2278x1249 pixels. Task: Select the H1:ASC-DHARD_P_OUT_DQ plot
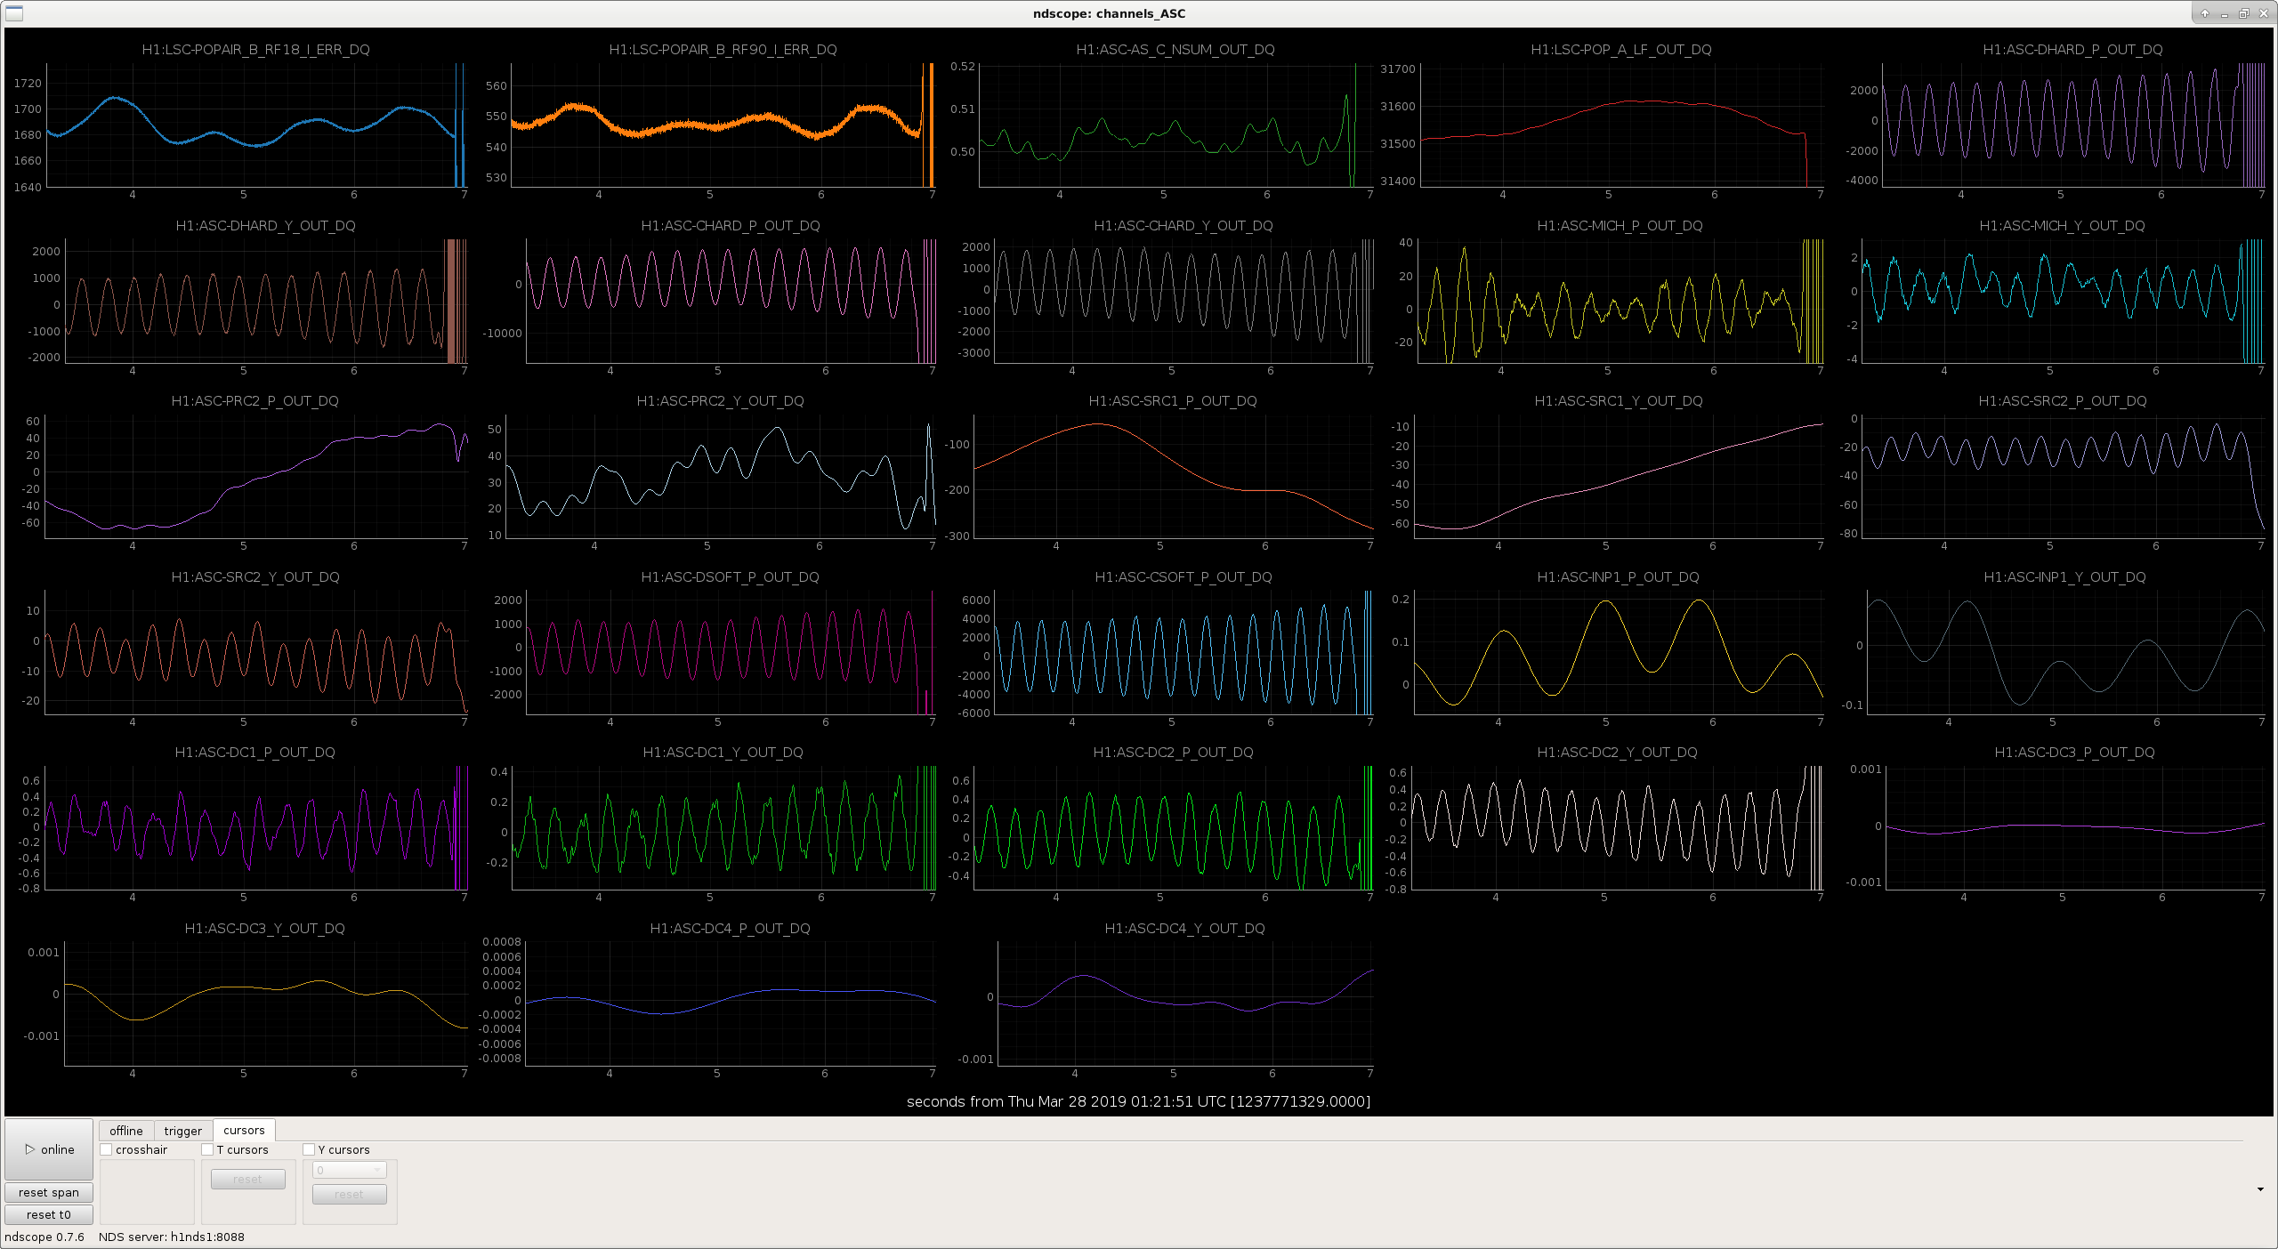point(2073,125)
